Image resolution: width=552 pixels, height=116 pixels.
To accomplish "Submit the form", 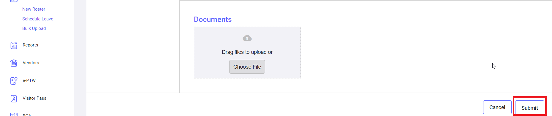I will tap(529, 108).
